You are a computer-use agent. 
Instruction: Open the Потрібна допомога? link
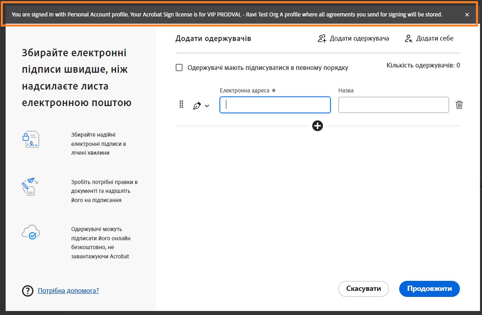[x=68, y=290]
